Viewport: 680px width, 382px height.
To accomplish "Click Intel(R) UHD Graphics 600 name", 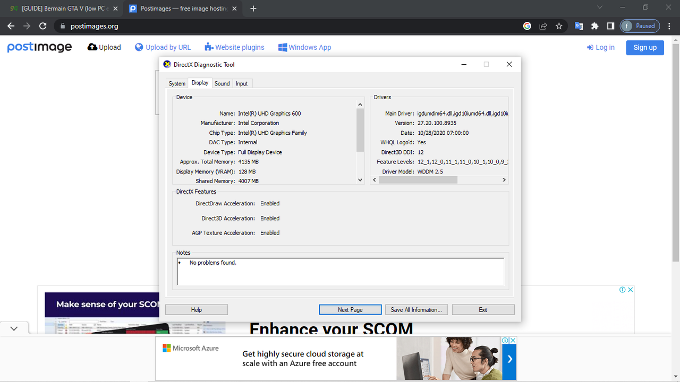I will tap(269, 114).
